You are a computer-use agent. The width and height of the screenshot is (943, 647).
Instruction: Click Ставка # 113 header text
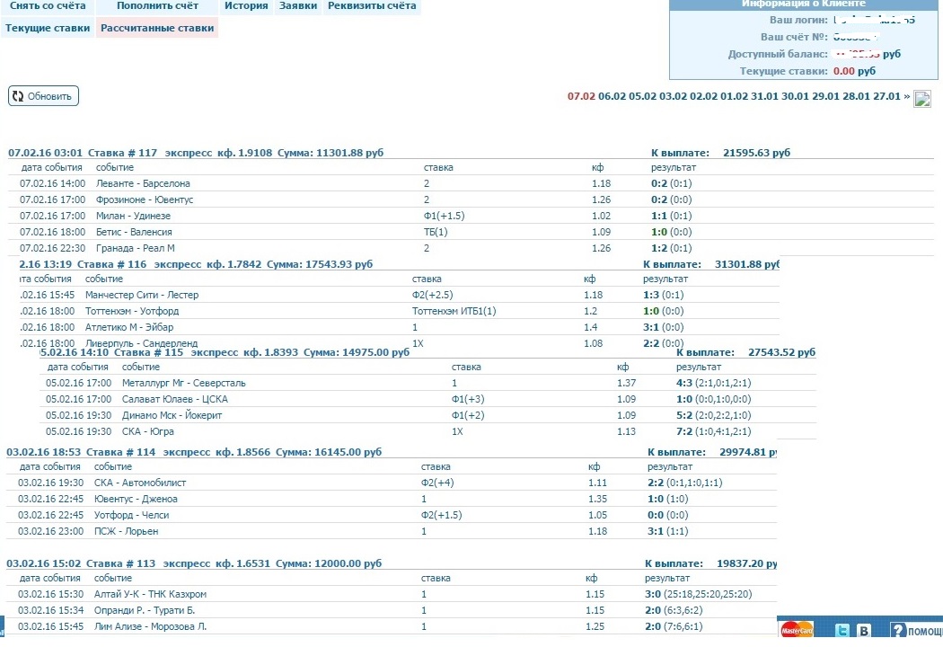(x=120, y=563)
